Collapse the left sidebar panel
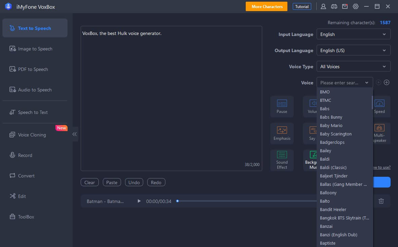Viewport: 398px width, 247px height. (x=75, y=134)
